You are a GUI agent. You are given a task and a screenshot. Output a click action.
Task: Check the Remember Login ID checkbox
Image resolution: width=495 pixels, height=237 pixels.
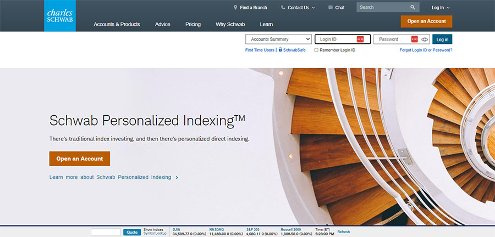point(316,50)
